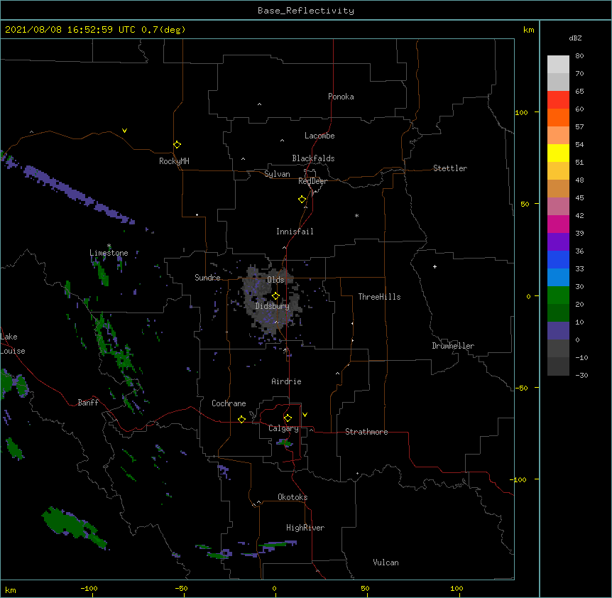The image size is (612, 598).
Task: Click the red 65 dBZ legend color
Action: point(558,100)
